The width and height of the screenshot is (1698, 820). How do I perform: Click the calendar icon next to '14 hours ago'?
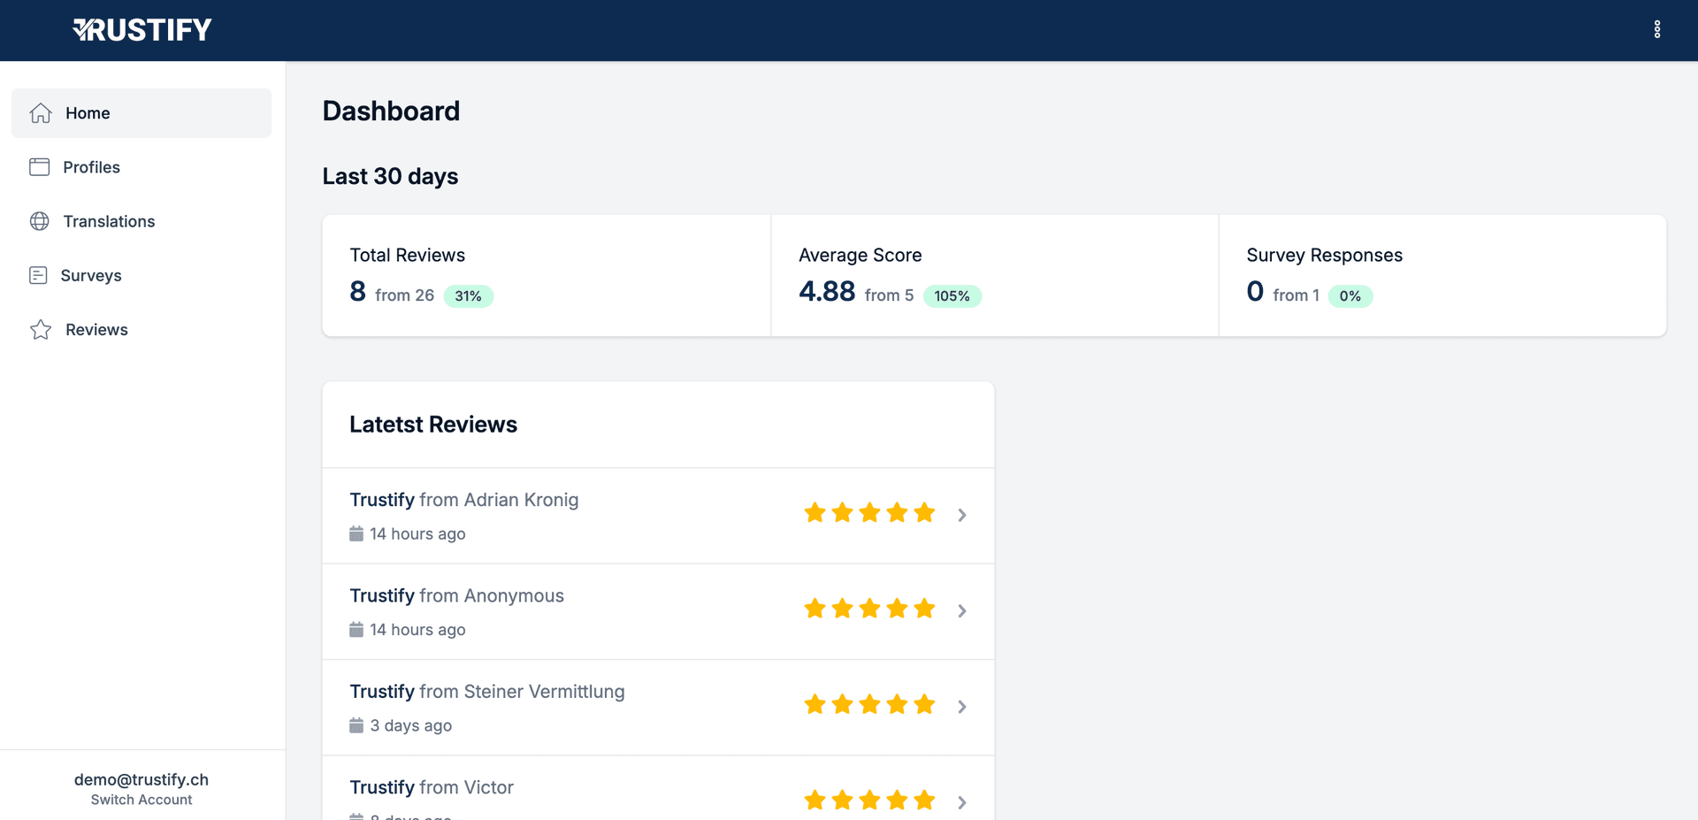tap(356, 533)
